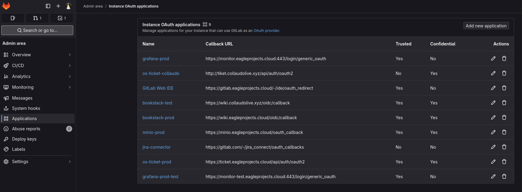
Task: Edit the grafana-prod application
Action: tap(493, 58)
